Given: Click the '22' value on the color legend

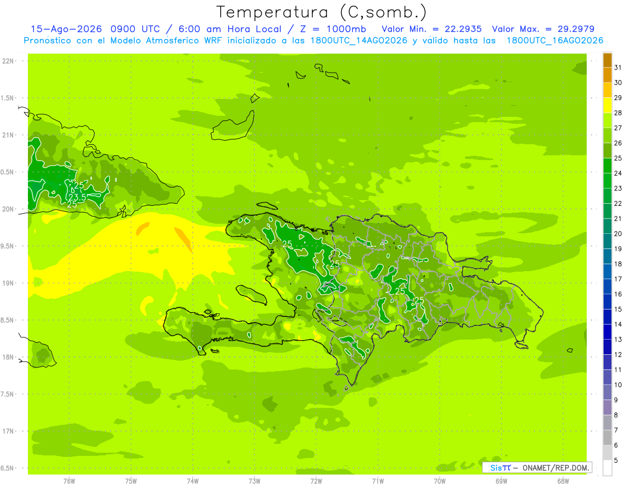Looking at the screenshot, I should (618, 203).
